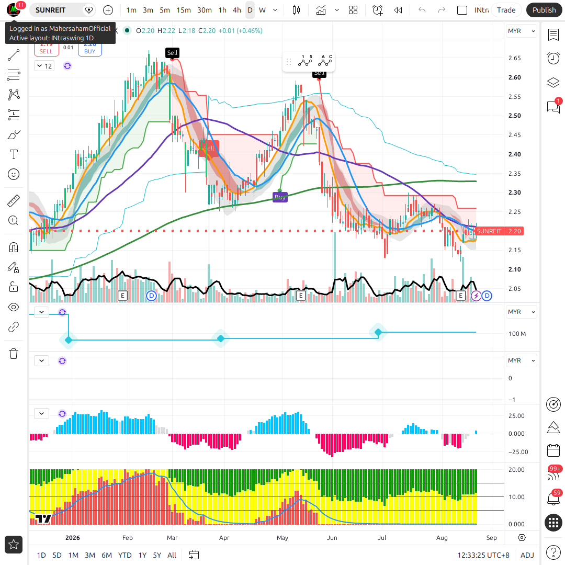Viewport: 565px width, 565px height.
Task: Remove objects with trash icon
Action: tap(13, 354)
